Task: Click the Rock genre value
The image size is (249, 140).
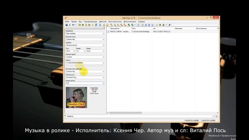Action: [89, 51]
